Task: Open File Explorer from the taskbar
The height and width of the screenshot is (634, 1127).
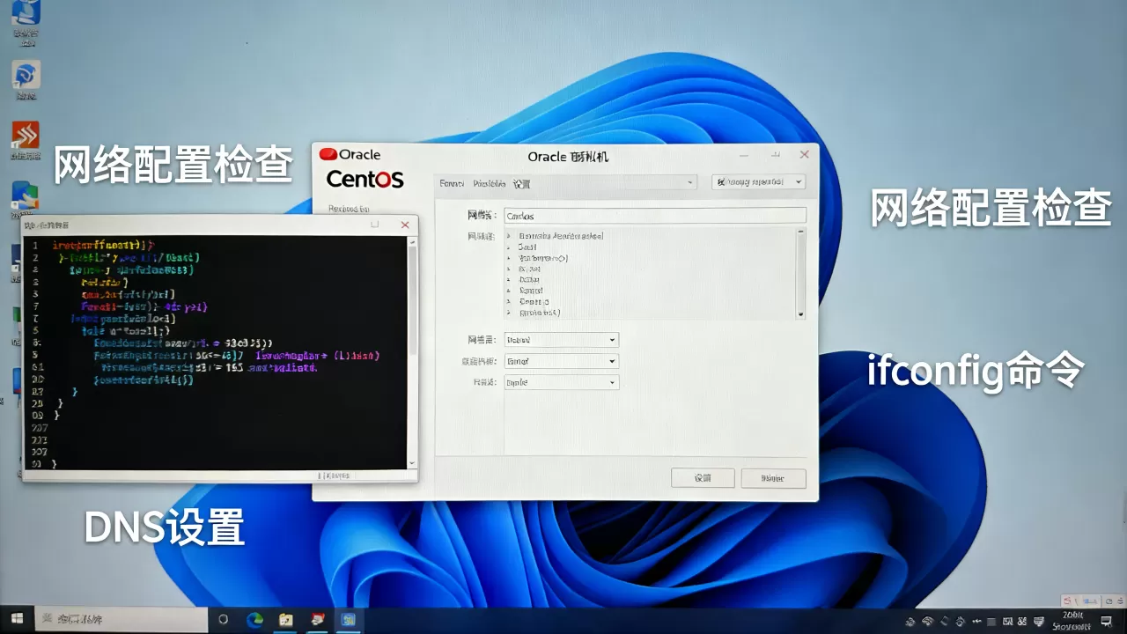Action: [x=286, y=620]
